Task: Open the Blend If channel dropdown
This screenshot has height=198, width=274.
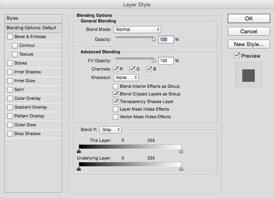Action: click(x=110, y=130)
